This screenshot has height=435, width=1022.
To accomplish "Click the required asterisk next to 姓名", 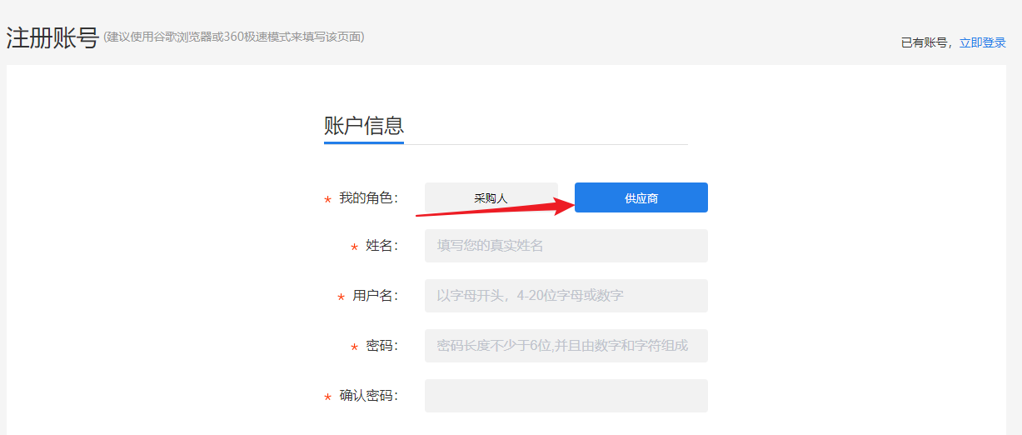I will [x=354, y=248].
